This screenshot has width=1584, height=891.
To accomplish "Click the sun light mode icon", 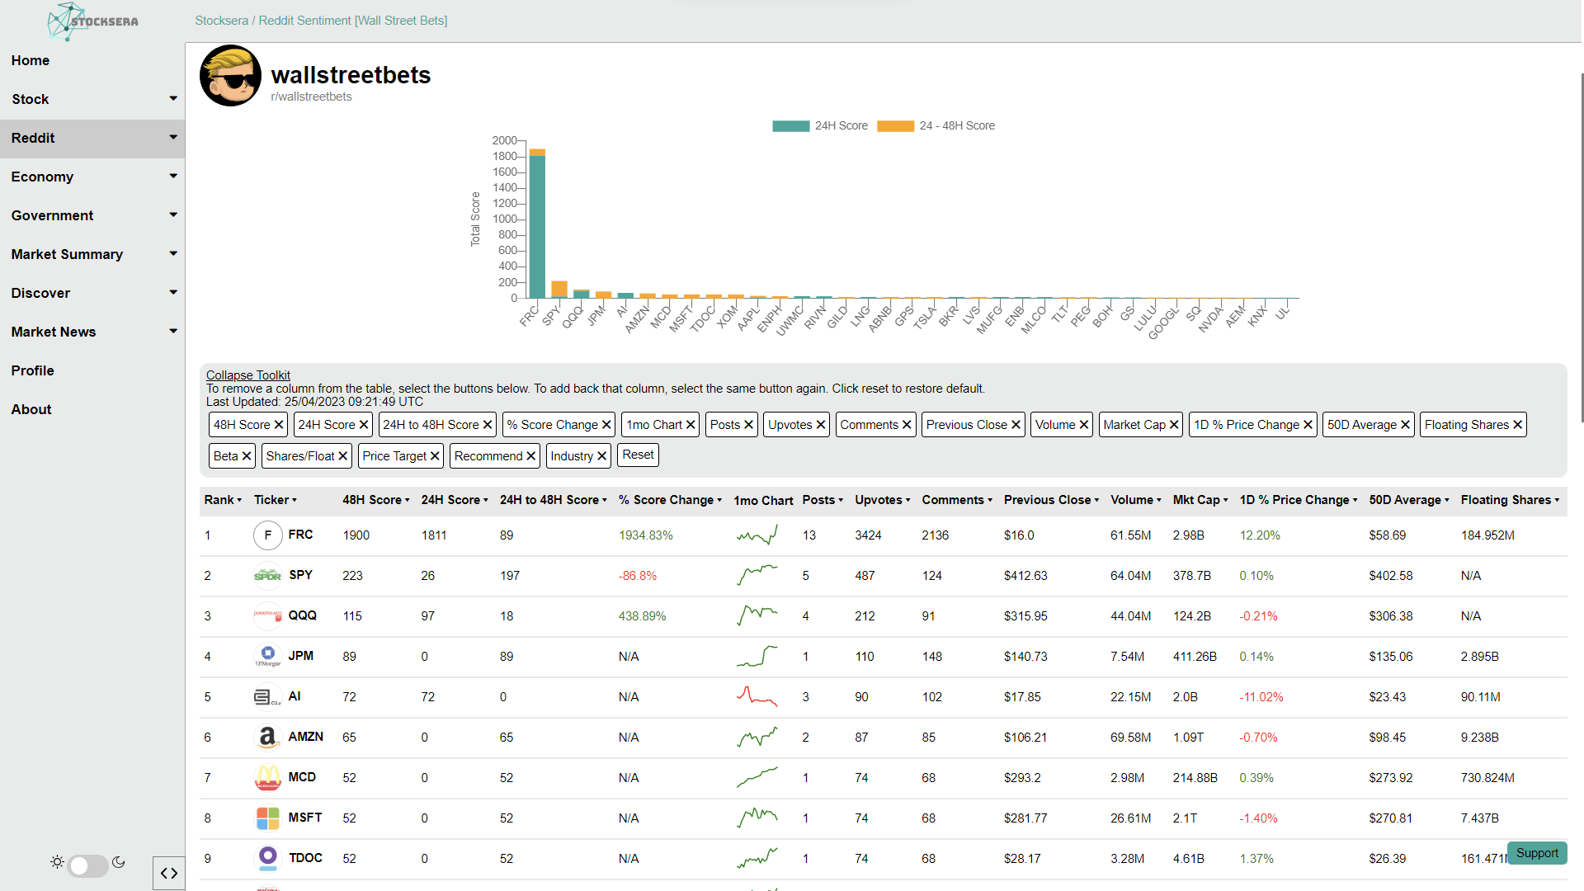I will [x=57, y=862].
